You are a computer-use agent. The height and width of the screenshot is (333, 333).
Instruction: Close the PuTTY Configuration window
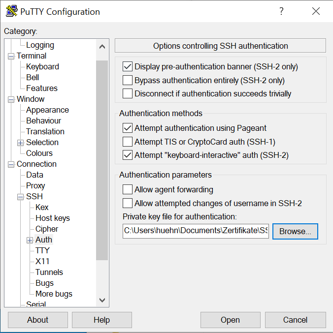tap(316, 11)
